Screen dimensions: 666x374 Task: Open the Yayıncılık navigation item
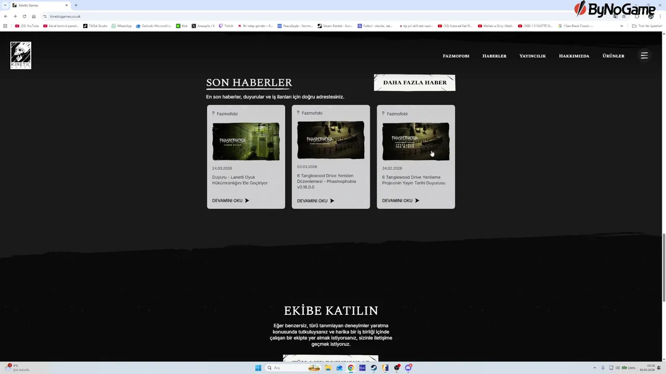[532, 56]
